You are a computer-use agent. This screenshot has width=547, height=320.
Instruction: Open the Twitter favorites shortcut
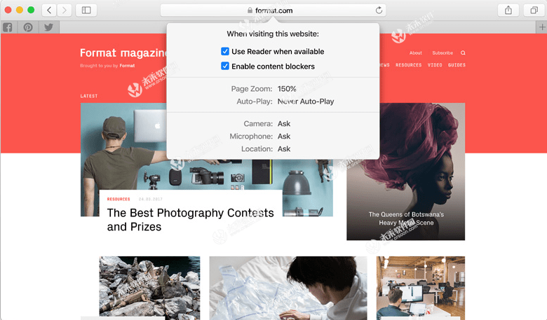pyautogui.click(x=48, y=27)
